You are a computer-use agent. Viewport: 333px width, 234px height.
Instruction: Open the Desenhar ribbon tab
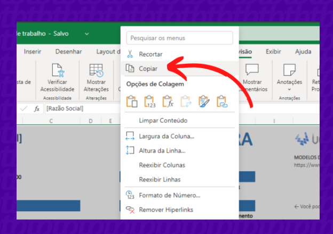coord(69,52)
